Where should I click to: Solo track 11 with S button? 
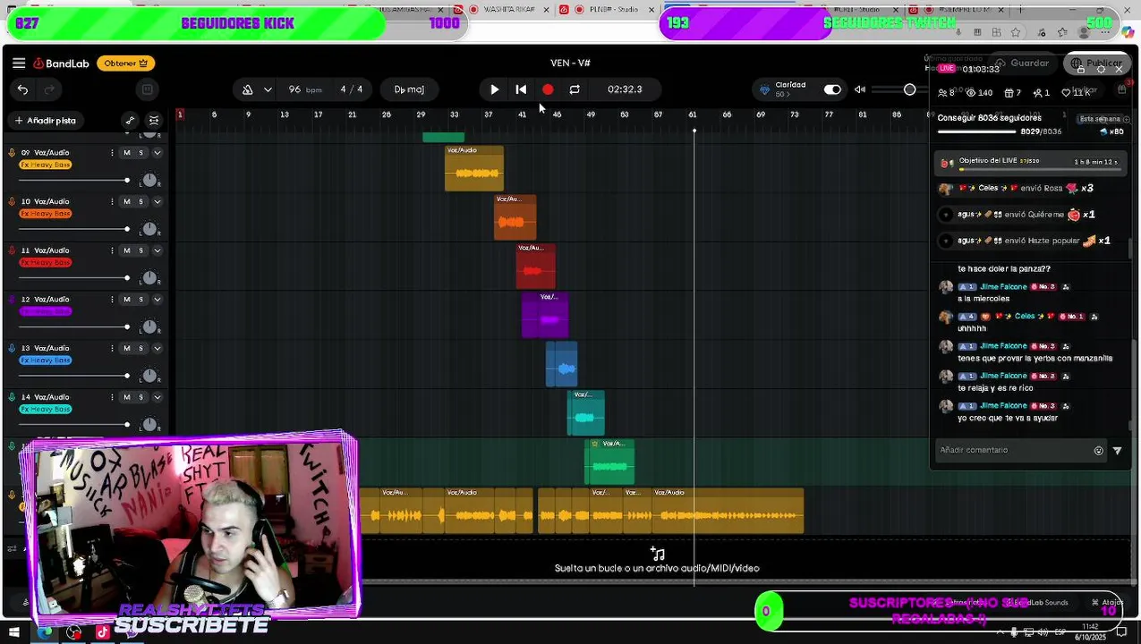[140, 250]
